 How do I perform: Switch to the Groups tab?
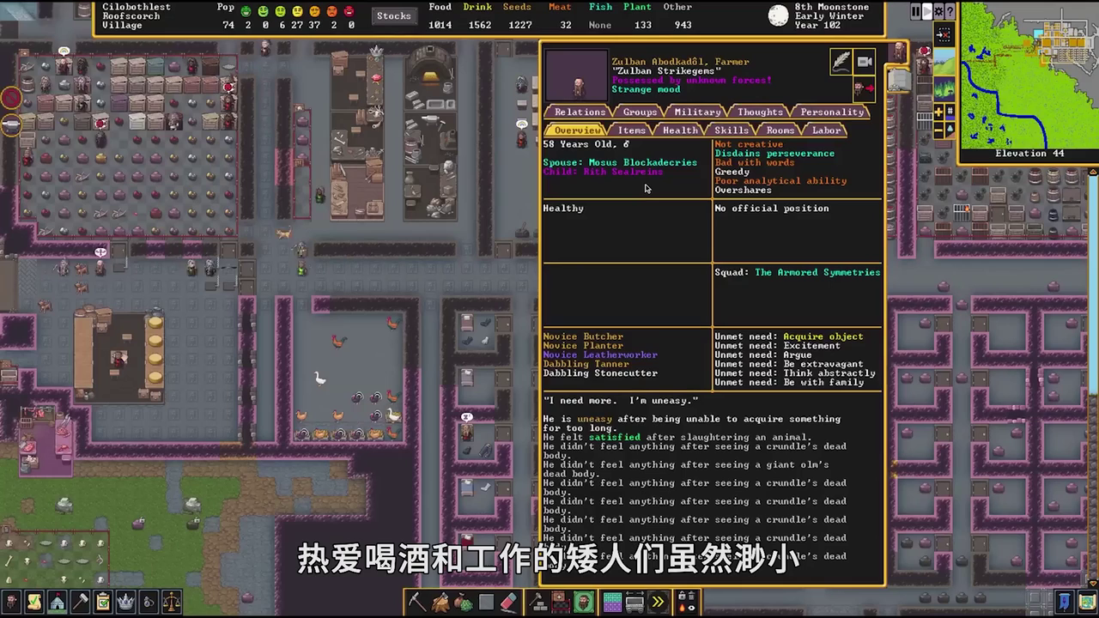(x=640, y=112)
